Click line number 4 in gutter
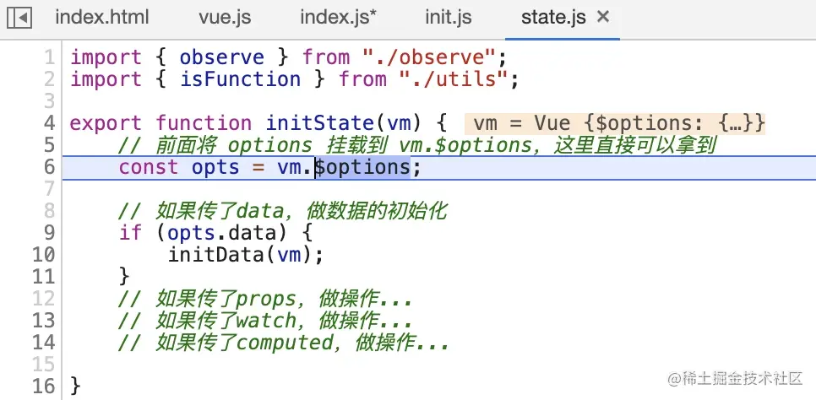816x400 pixels. tap(48, 123)
